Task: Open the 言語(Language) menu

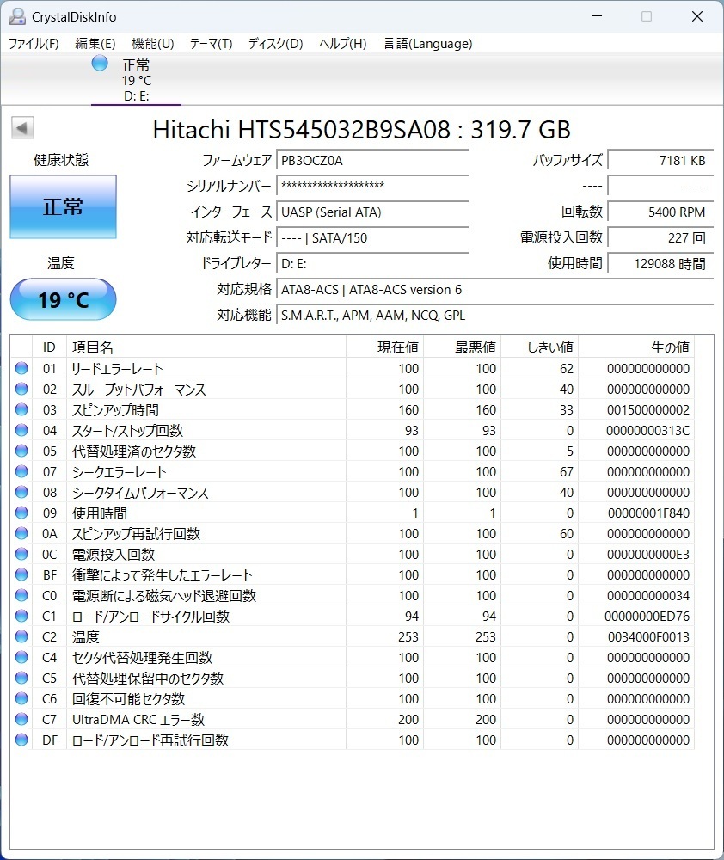Action: 427,43
